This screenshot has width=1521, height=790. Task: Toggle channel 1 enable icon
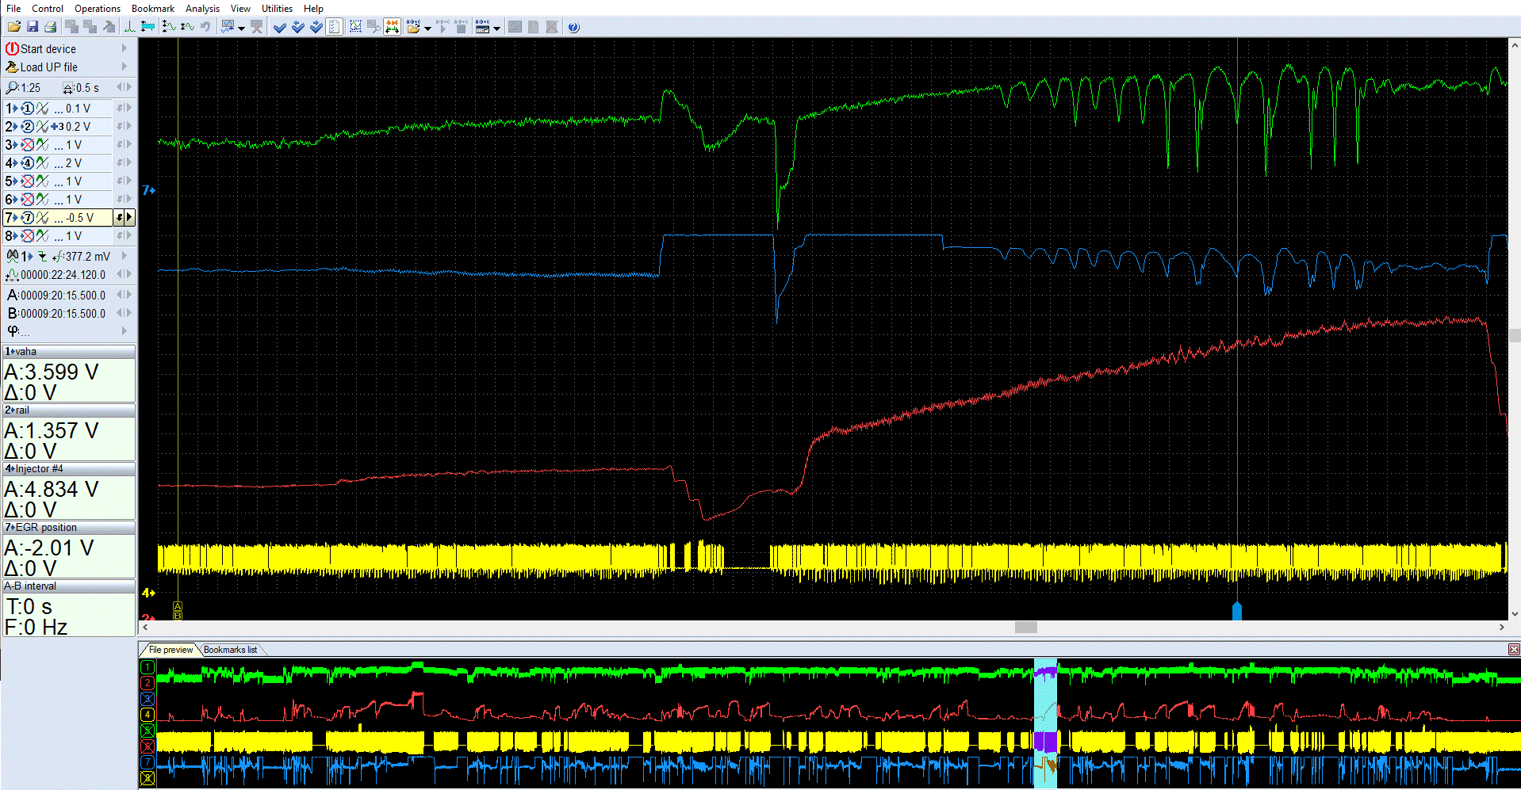point(27,109)
